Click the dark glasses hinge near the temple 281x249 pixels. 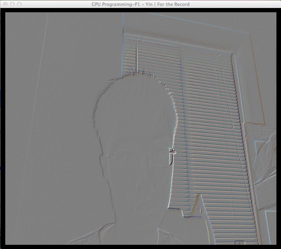172,156
